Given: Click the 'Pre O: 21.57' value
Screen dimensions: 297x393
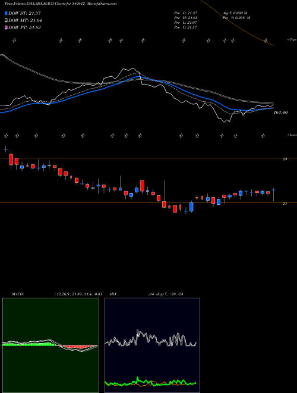Looking at the screenshot, I should pyautogui.click(x=185, y=13).
